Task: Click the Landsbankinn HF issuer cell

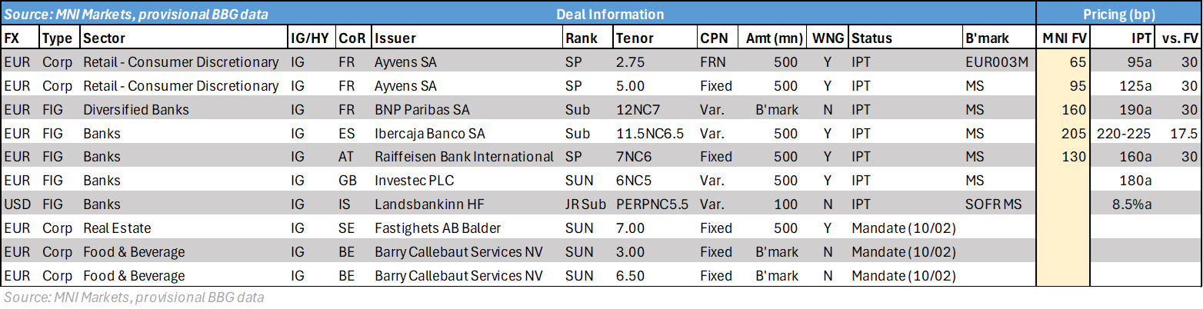Action: pyautogui.click(x=421, y=204)
